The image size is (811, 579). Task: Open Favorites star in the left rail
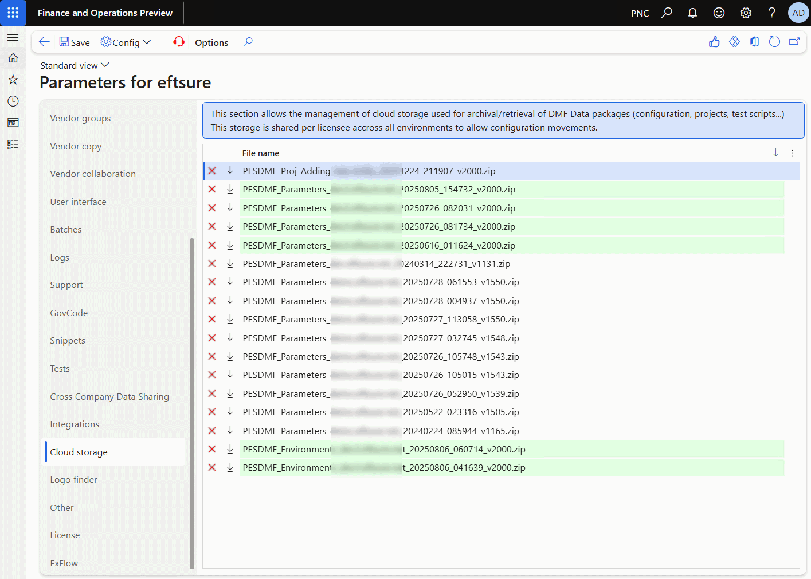coord(13,80)
